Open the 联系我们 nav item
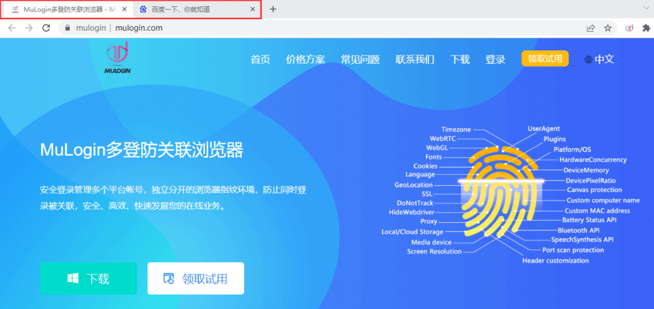654x309 pixels. click(414, 59)
